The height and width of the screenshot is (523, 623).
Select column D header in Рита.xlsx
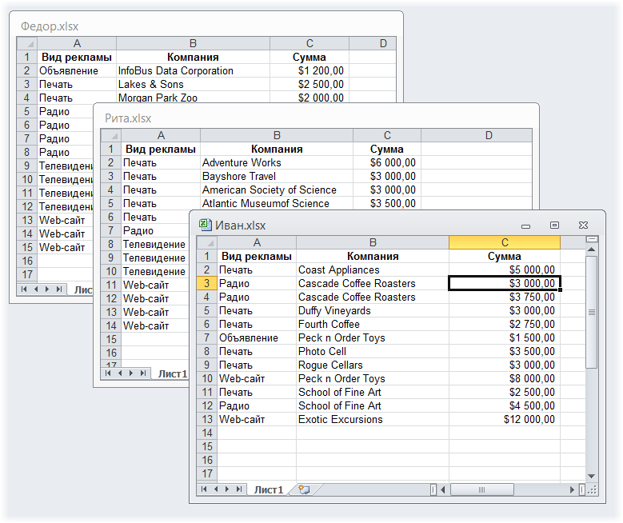[x=477, y=135]
